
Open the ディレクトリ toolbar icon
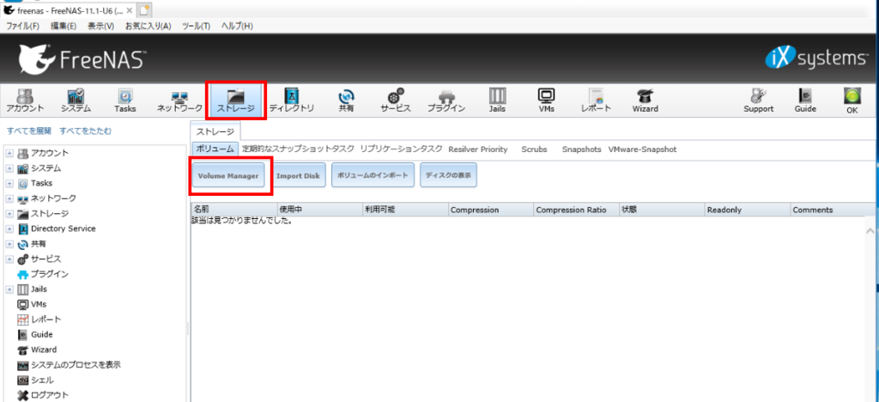pyautogui.click(x=292, y=101)
